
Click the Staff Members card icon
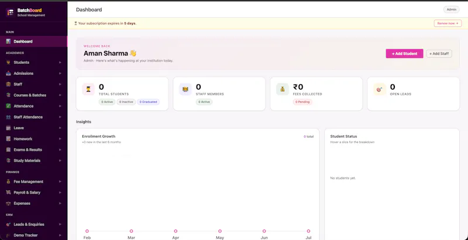pyautogui.click(x=185, y=89)
